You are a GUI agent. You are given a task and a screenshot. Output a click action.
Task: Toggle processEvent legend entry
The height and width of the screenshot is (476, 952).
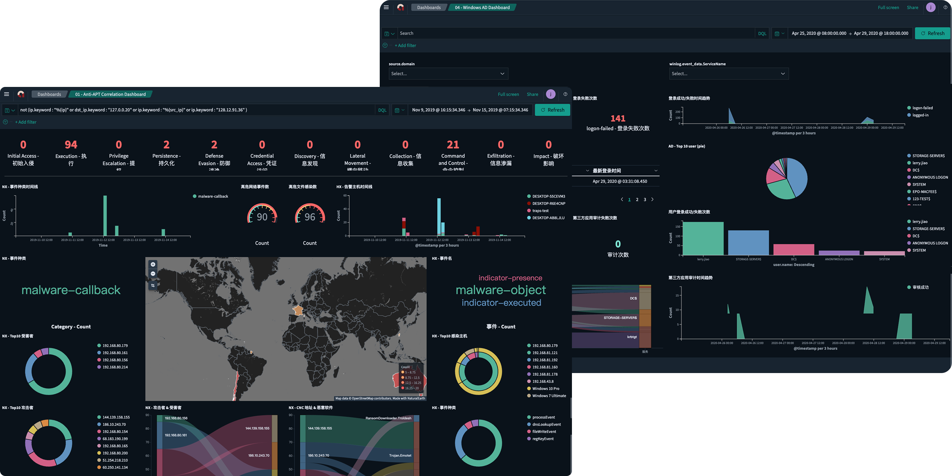(x=543, y=417)
